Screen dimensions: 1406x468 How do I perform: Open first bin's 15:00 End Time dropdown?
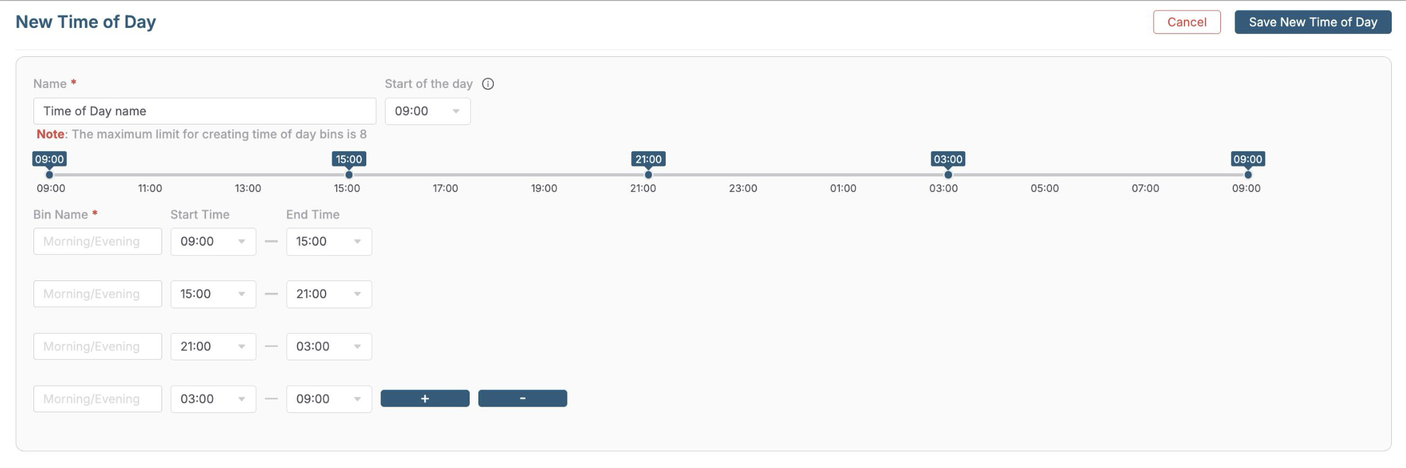pos(329,241)
